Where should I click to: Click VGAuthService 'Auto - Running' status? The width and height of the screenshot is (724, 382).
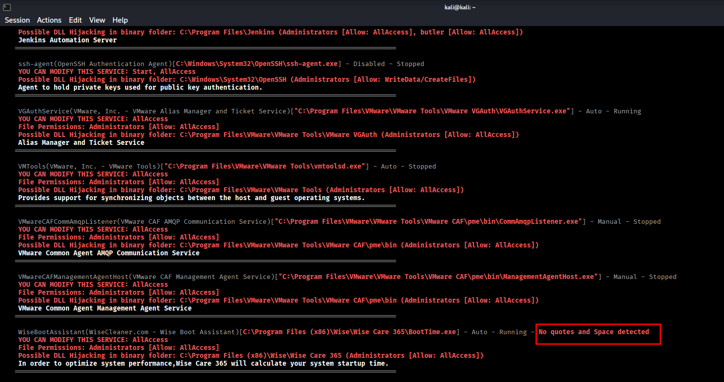pos(614,111)
